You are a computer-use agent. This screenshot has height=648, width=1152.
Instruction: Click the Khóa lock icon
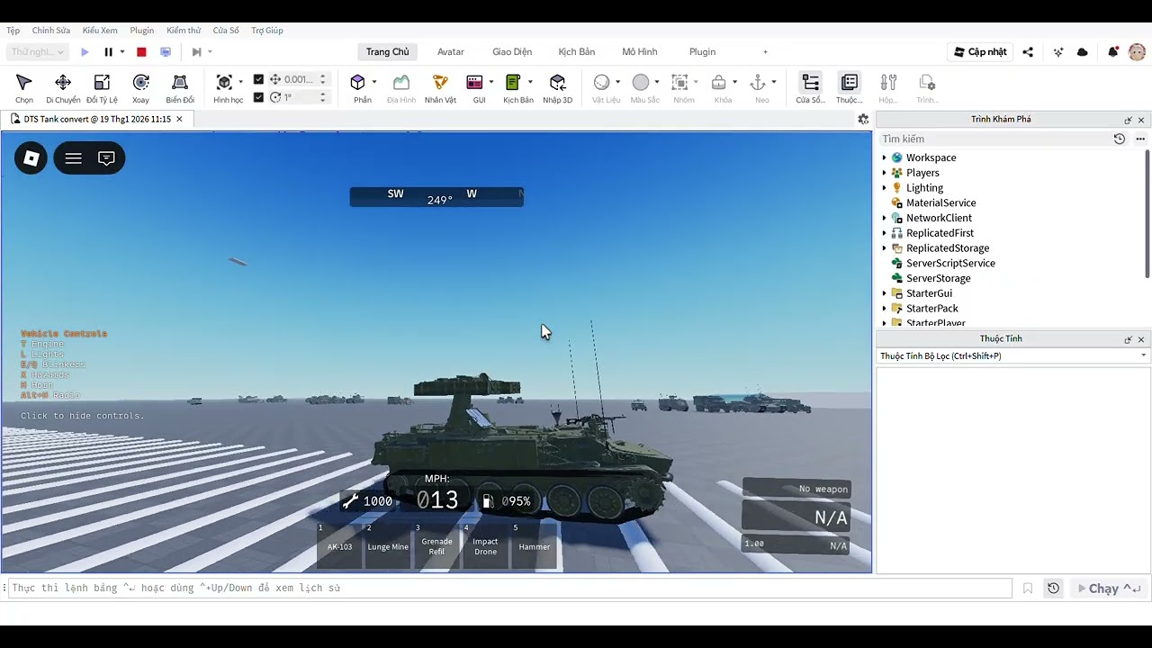click(x=718, y=83)
